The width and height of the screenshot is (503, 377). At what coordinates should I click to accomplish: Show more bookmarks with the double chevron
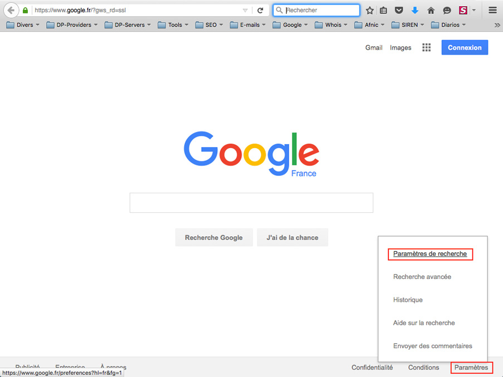click(497, 25)
